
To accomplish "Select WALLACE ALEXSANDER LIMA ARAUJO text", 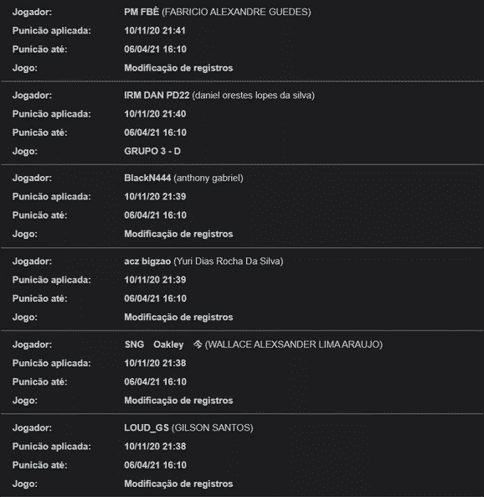I will pyautogui.click(x=294, y=344).
